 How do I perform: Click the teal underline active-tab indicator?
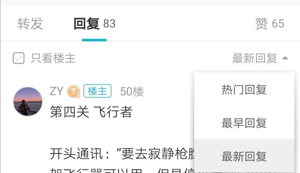point(94,40)
